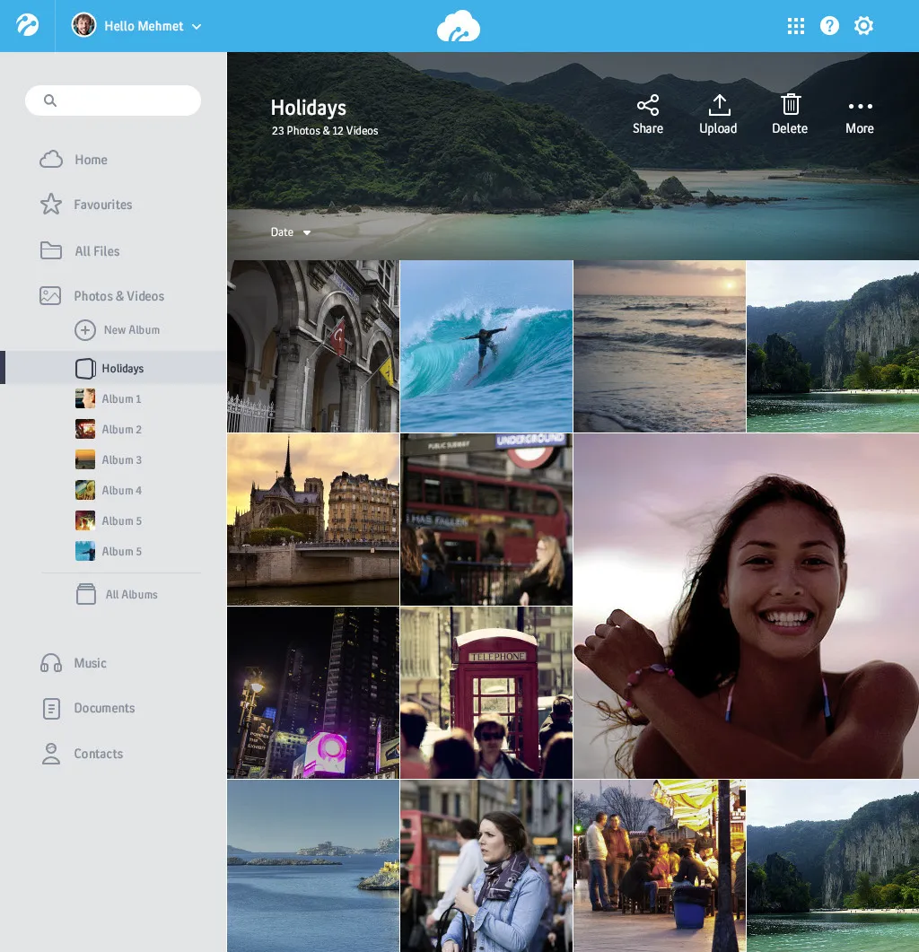Open the apps grid icon

pos(795,26)
